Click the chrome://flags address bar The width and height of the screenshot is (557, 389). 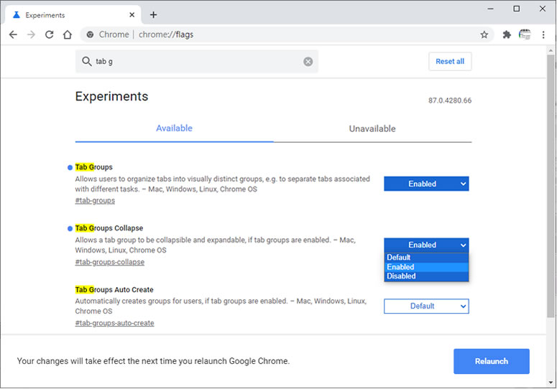287,34
